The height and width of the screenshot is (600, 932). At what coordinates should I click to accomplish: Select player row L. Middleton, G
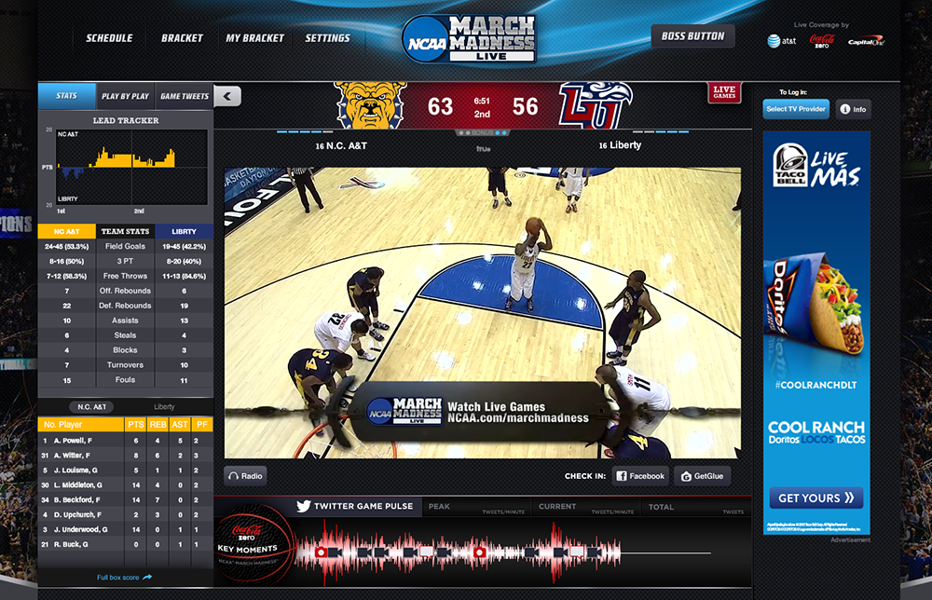click(x=126, y=484)
